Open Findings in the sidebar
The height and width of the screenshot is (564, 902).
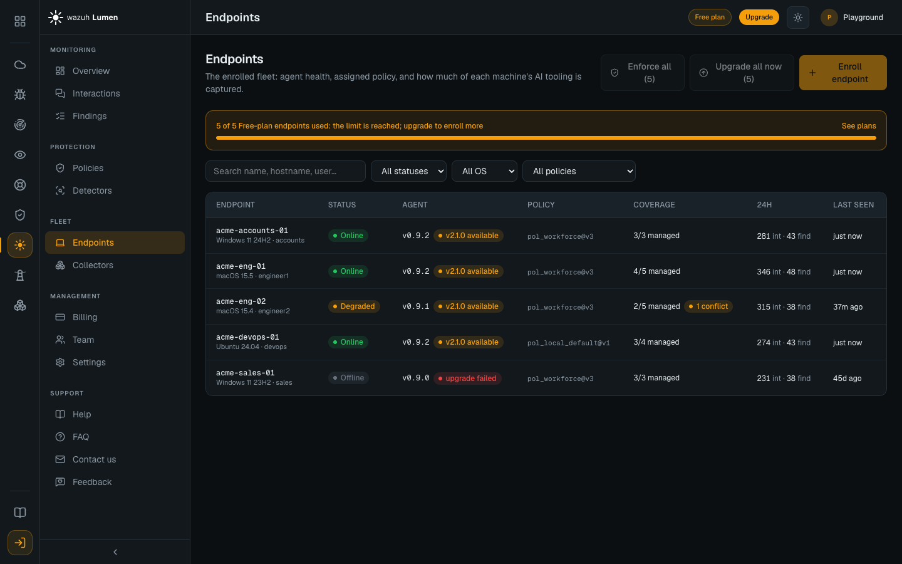pyautogui.click(x=115, y=116)
